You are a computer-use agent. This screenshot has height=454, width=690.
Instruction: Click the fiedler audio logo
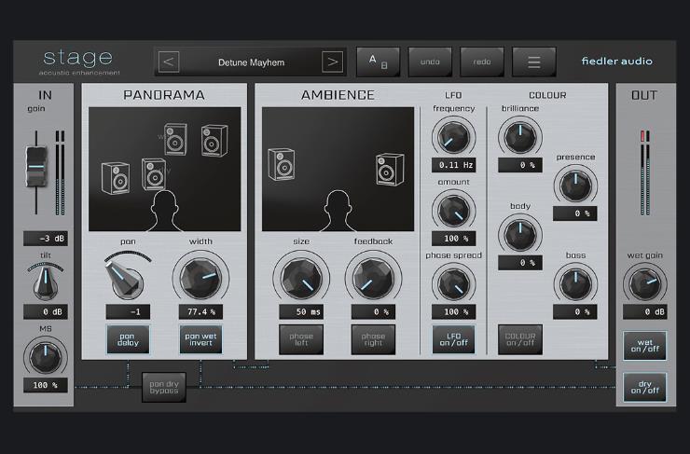[x=617, y=62]
